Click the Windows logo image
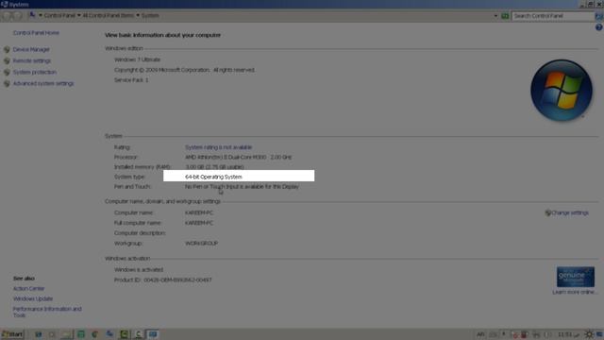 pos(562,91)
